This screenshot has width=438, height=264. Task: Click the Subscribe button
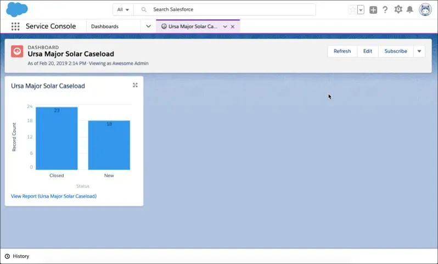pyautogui.click(x=396, y=51)
